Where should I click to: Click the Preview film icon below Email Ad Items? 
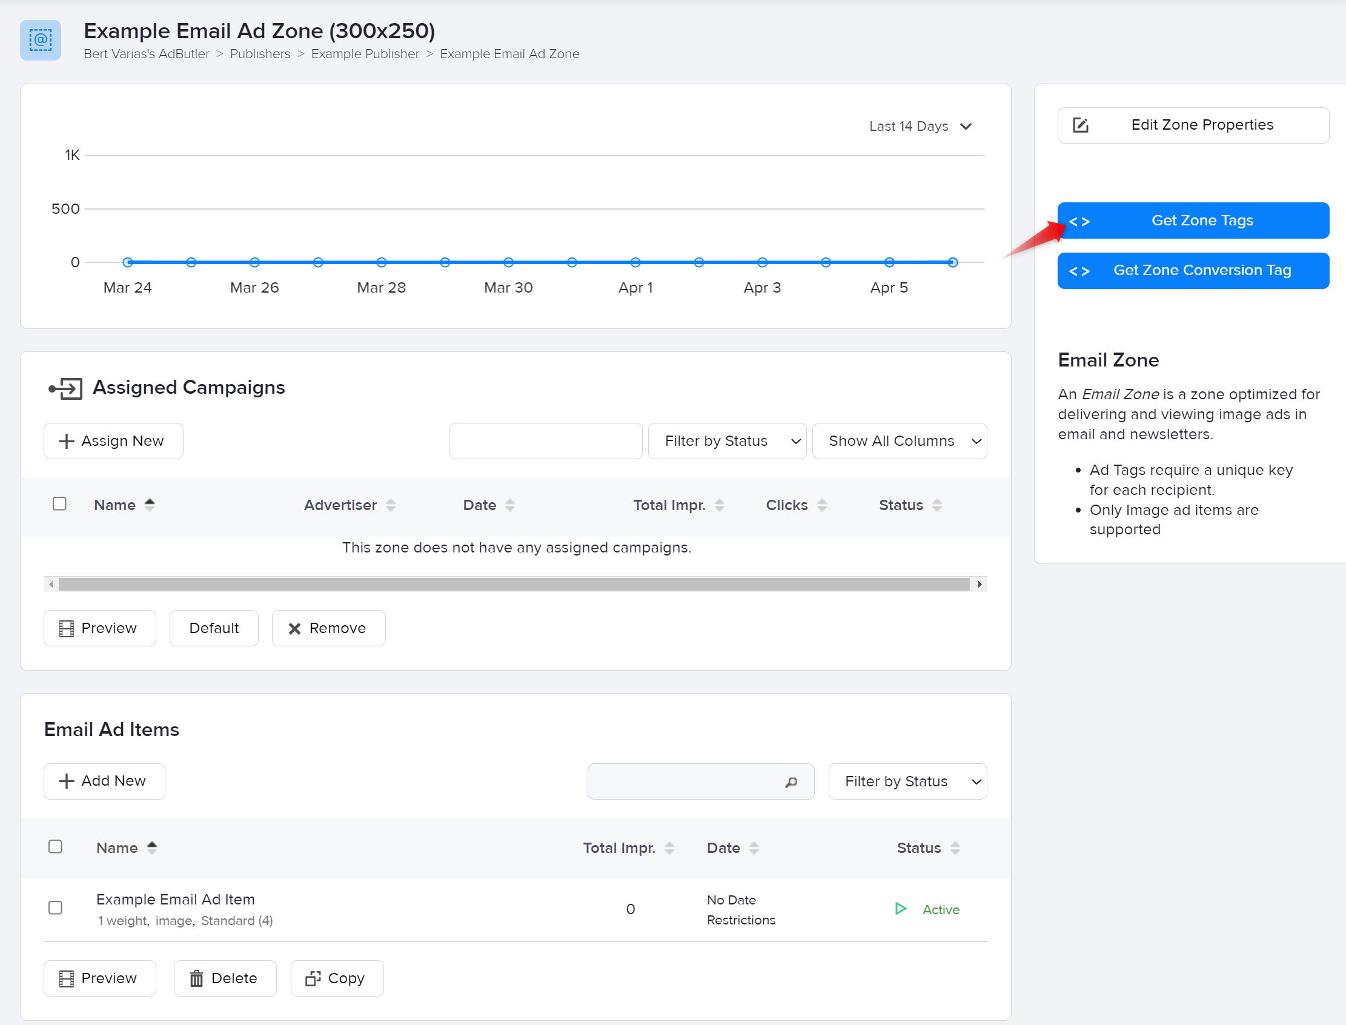point(67,978)
